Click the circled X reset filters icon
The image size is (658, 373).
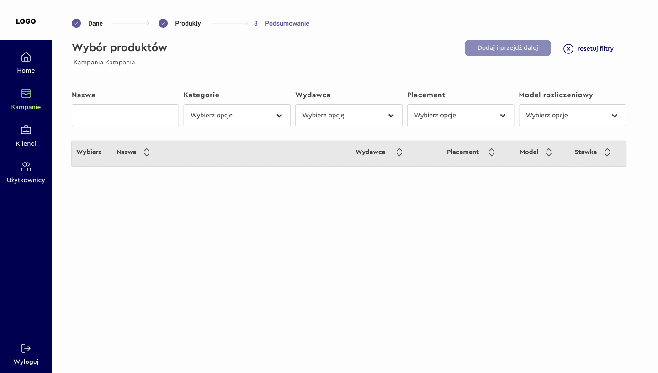tap(568, 49)
